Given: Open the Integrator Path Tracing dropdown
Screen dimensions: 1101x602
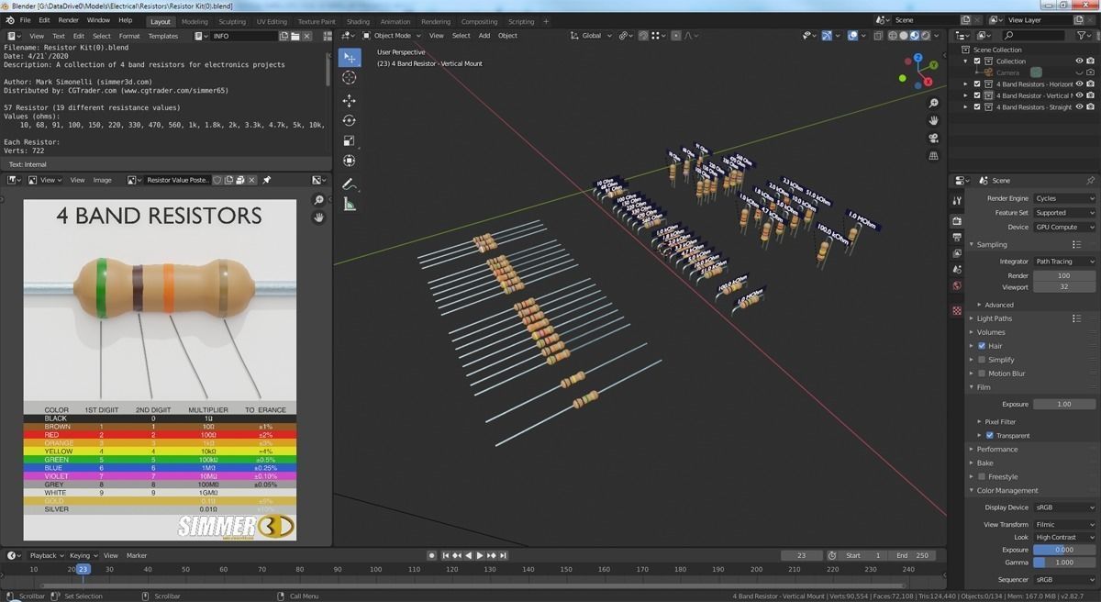Looking at the screenshot, I should pyautogui.click(x=1064, y=262).
